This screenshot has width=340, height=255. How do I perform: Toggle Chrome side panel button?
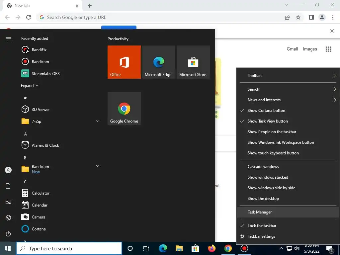point(311,17)
